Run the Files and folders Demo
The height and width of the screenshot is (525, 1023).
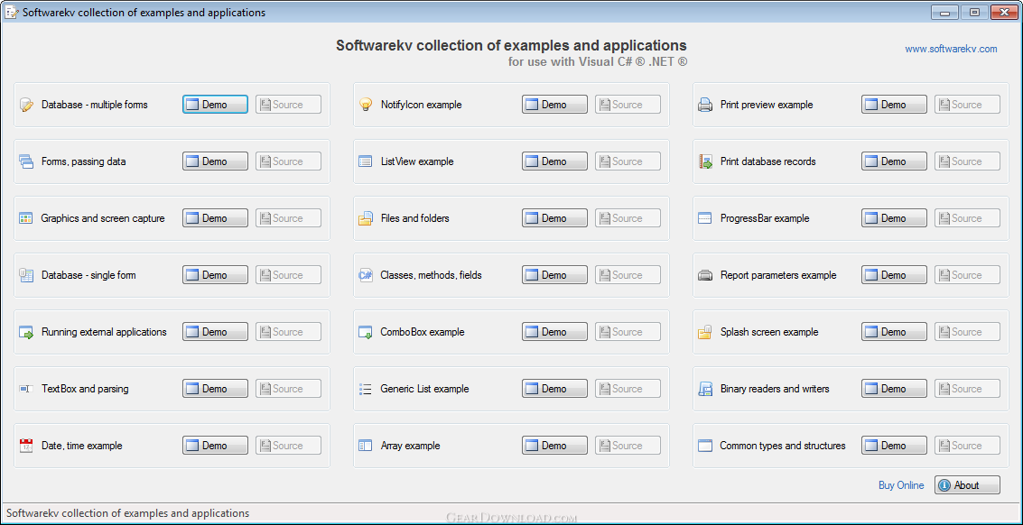click(554, 217)
